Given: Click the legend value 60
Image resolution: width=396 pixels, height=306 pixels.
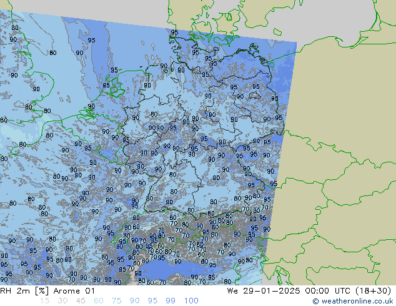Looking at the screenshot, I should [x=99, y=301].
